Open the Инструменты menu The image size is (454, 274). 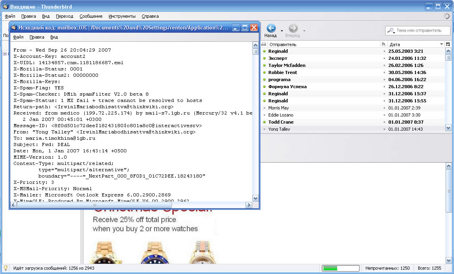(x=122, y=16)
